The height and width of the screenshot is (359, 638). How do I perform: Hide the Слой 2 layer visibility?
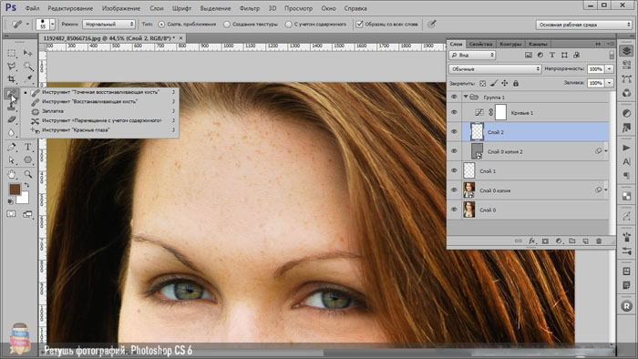tap(454, 132)
